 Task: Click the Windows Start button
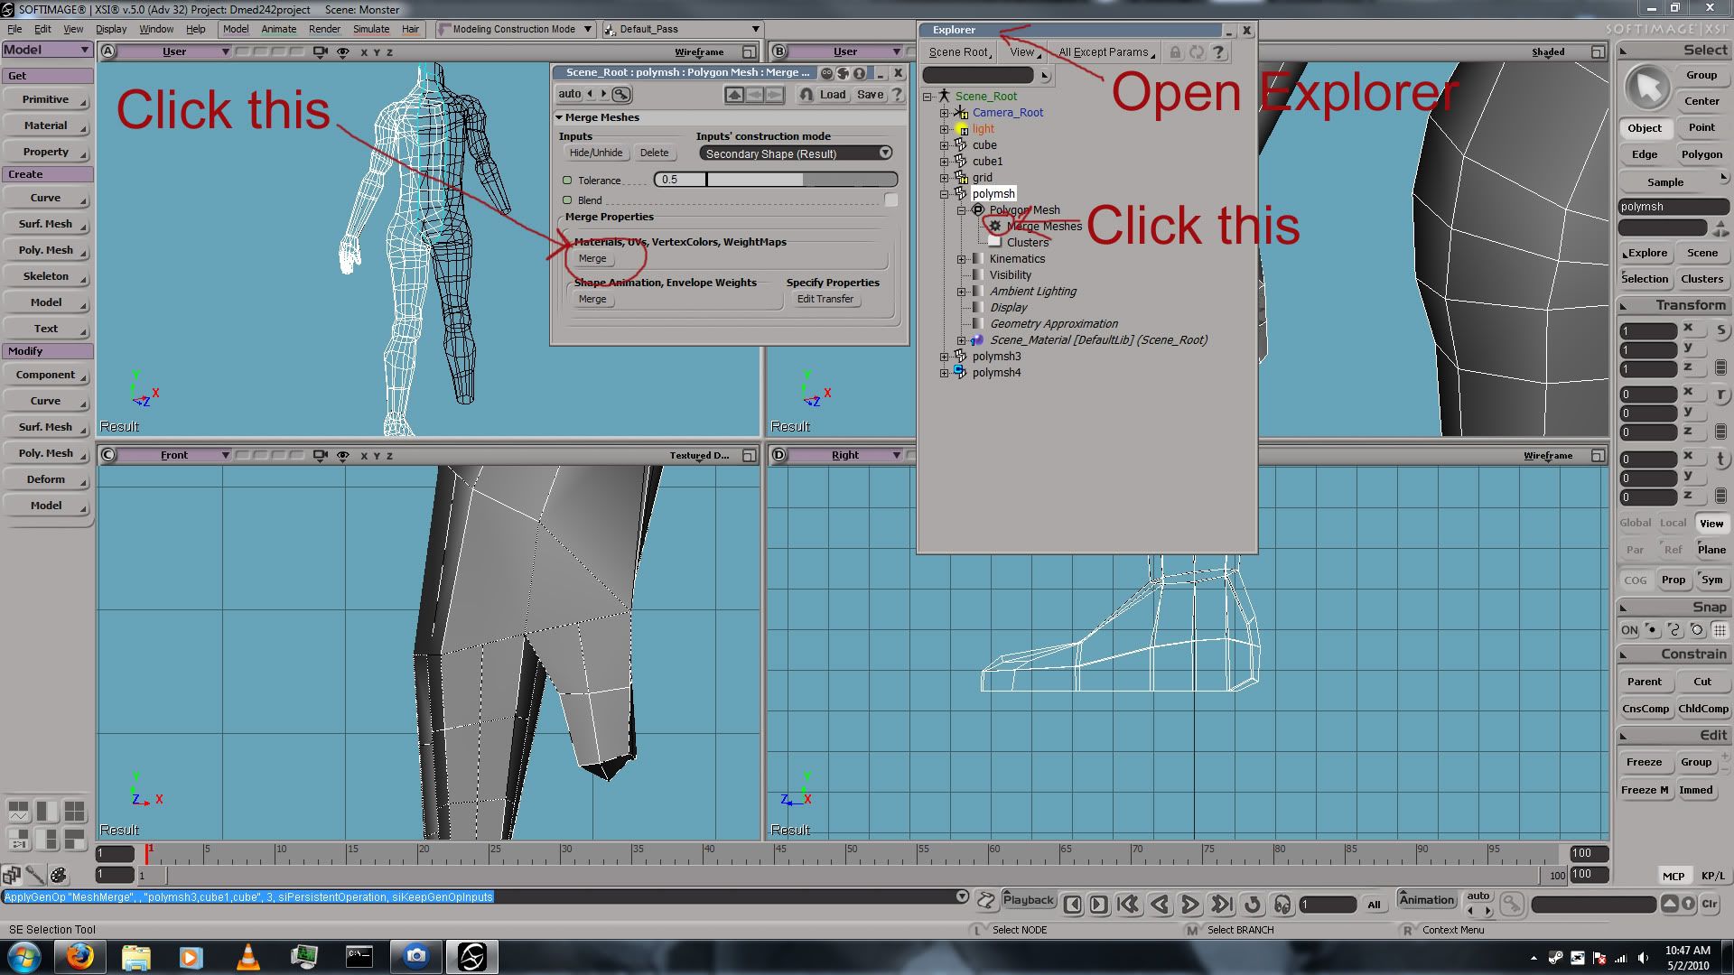(x=24, y=956)
